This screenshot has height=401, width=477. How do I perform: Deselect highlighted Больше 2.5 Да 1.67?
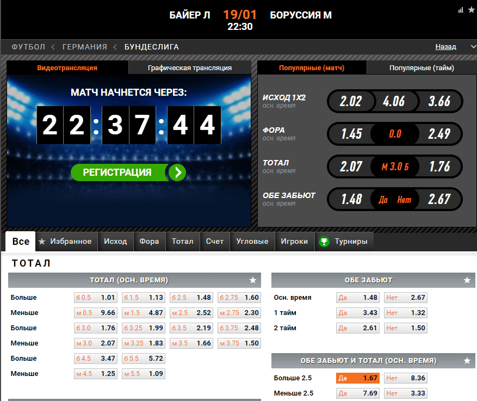(x=358, y=378)
